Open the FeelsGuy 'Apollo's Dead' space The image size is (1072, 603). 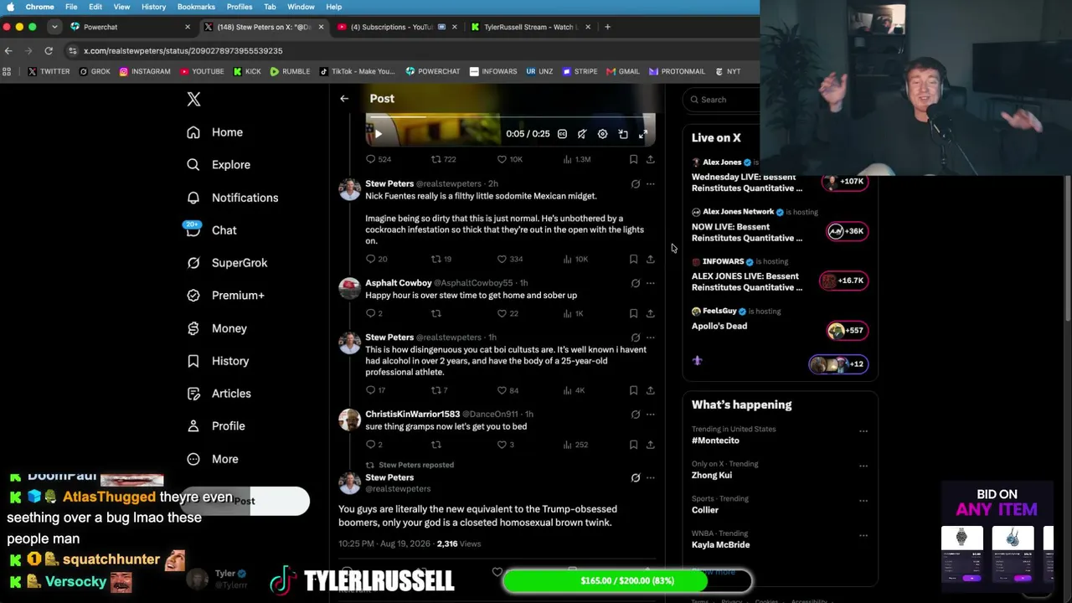[x=780, y=320]
